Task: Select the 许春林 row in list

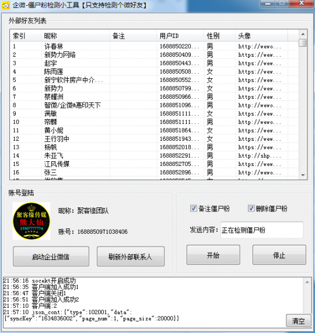Action: click(154, 46)
